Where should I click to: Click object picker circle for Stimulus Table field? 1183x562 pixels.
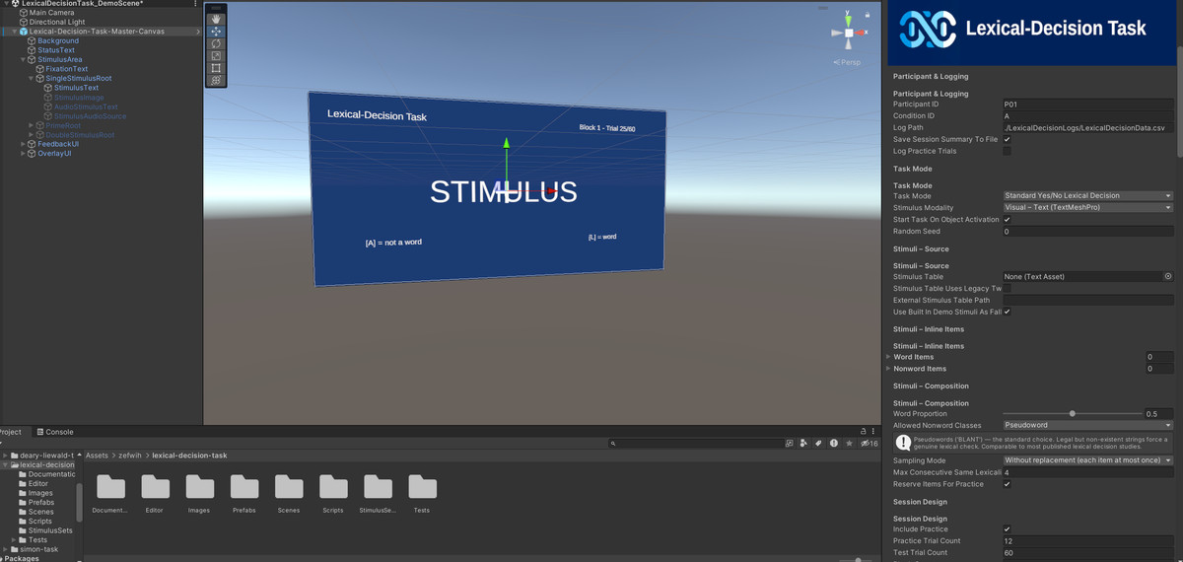click(x=1168, y=277)
